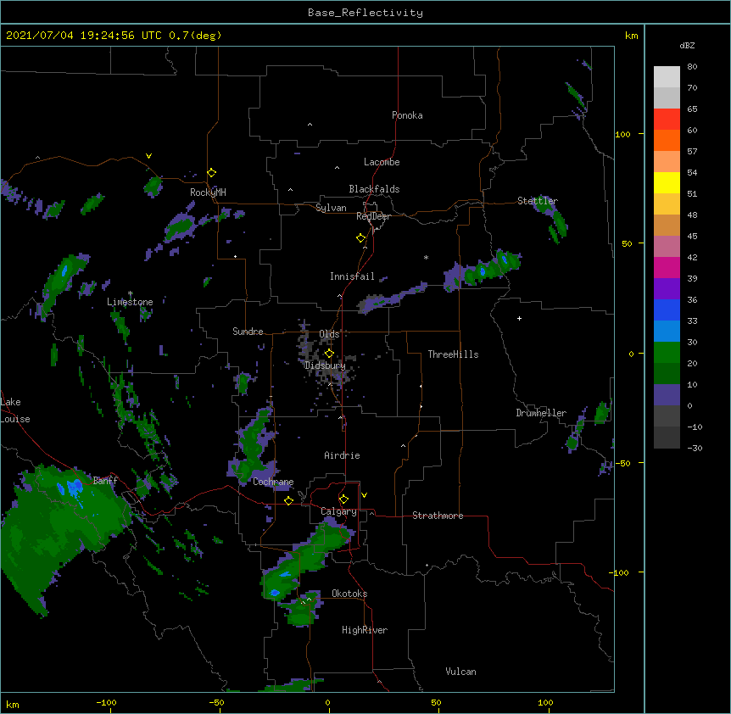Click the white plus marker north of Drumheller
This screenshot has height=714, width=731.
click(x=519, y=318)
